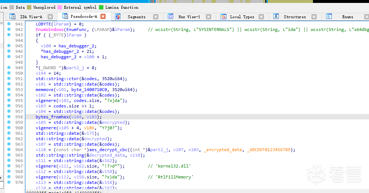Viewport: 369px width, 193px height.
Task: Toggle breakpoint dot on line 967
Action: [x=9, y=166]
